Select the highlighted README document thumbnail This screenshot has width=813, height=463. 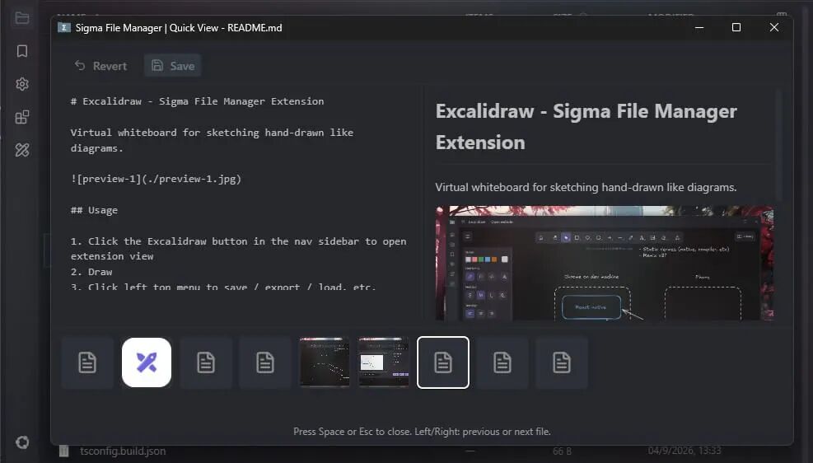(443, 362)
